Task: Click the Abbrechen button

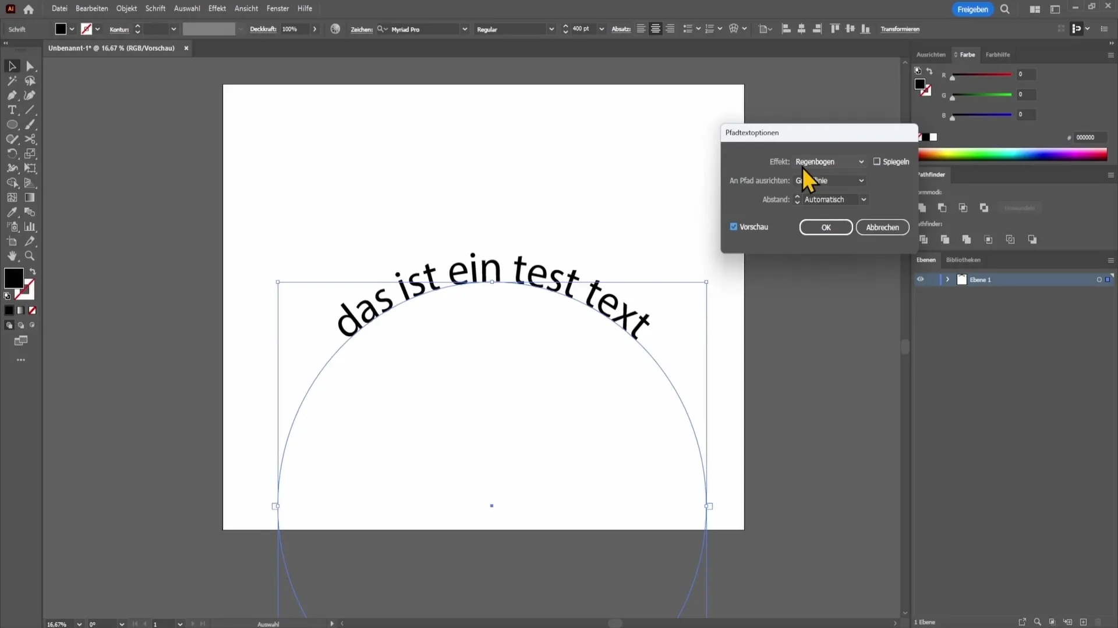Action: coord(882,227)
